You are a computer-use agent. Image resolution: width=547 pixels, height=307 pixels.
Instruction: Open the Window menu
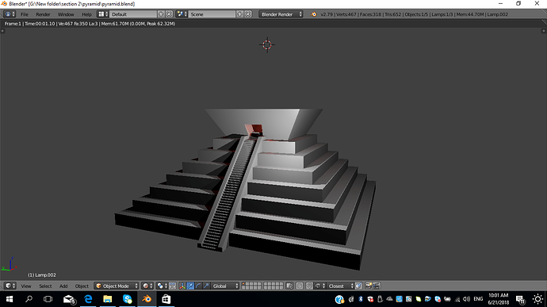pos(66,14)
